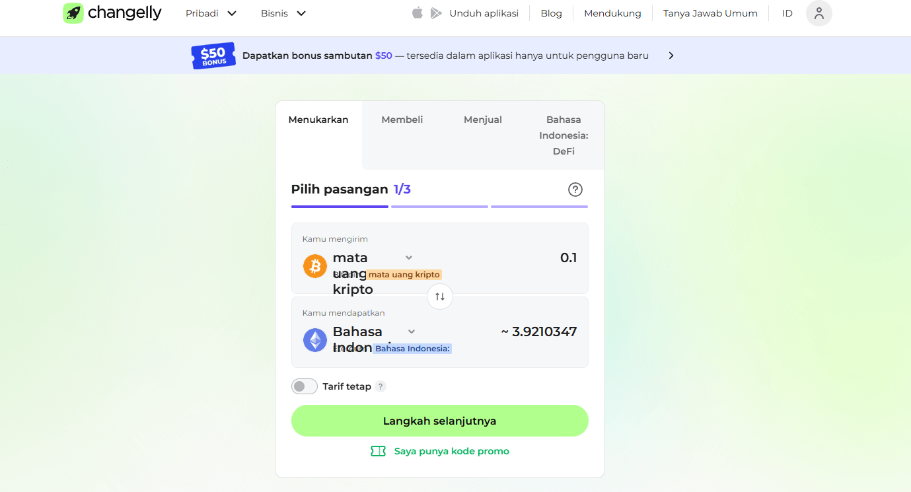Click the $50 bonus ticket badge
Image resolution: width=911 pixels, height=492 pixels.
[x=213, y=56]
